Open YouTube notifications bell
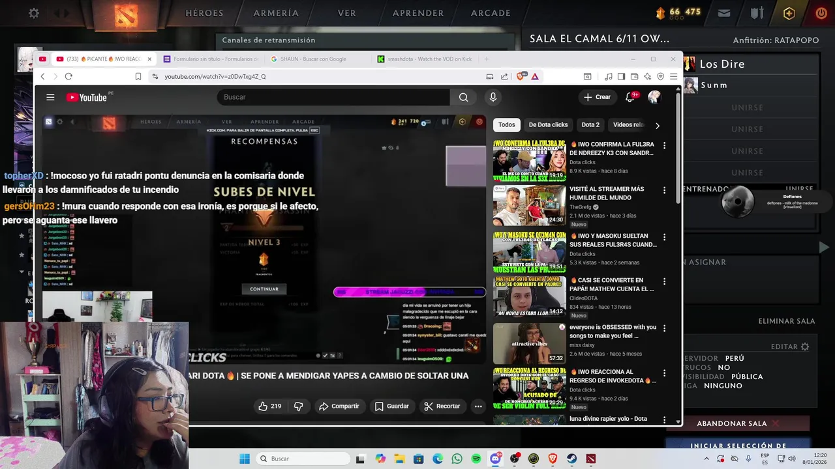Image resolution: width=835 pixels, height=469 pixels. [x=630, y=97]
